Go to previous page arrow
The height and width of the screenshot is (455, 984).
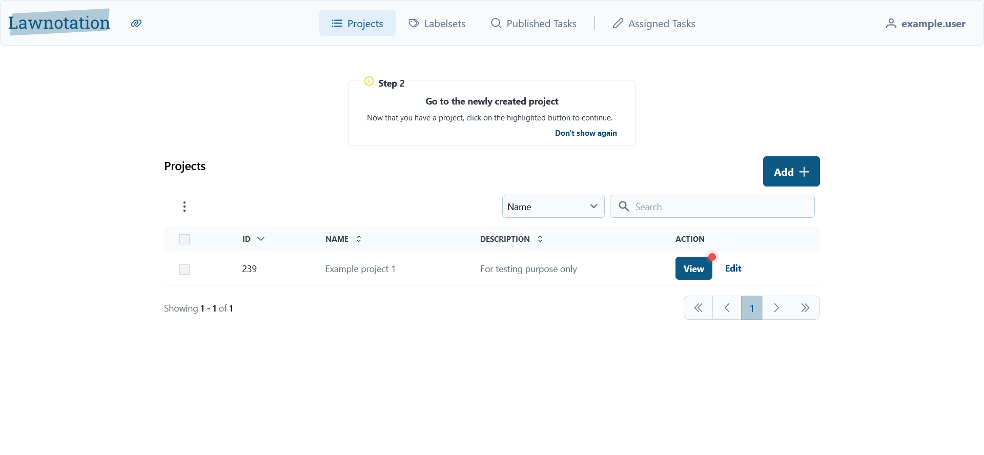(727, 308)
